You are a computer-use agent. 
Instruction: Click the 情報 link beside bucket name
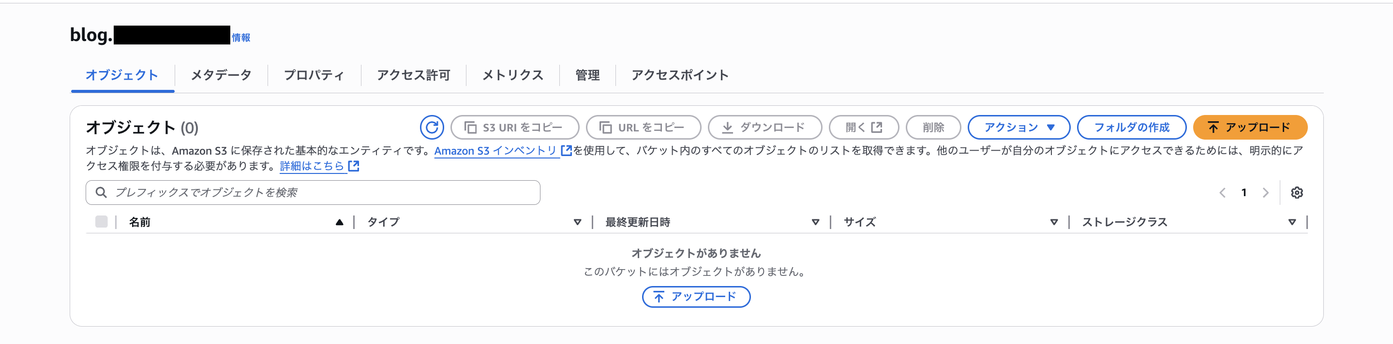click(x=241, y=38)
